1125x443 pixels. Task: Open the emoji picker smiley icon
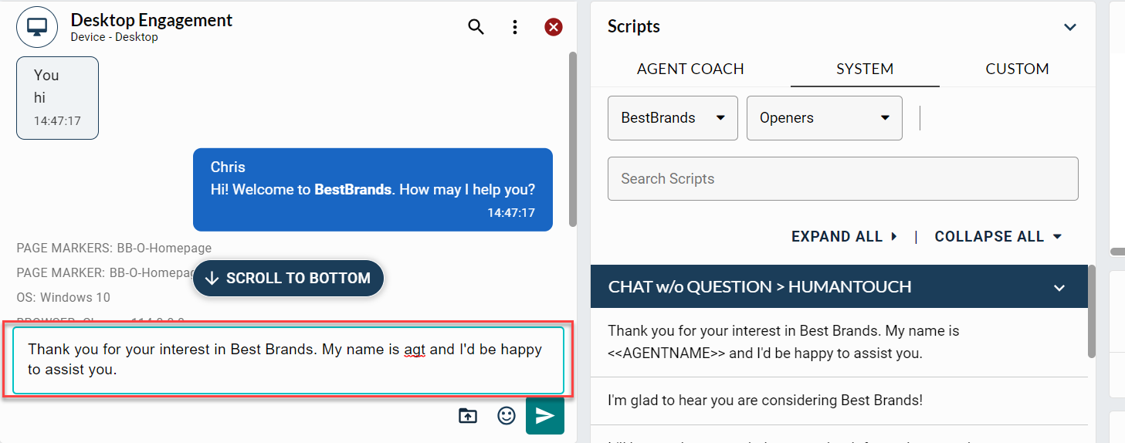(507, 416)
